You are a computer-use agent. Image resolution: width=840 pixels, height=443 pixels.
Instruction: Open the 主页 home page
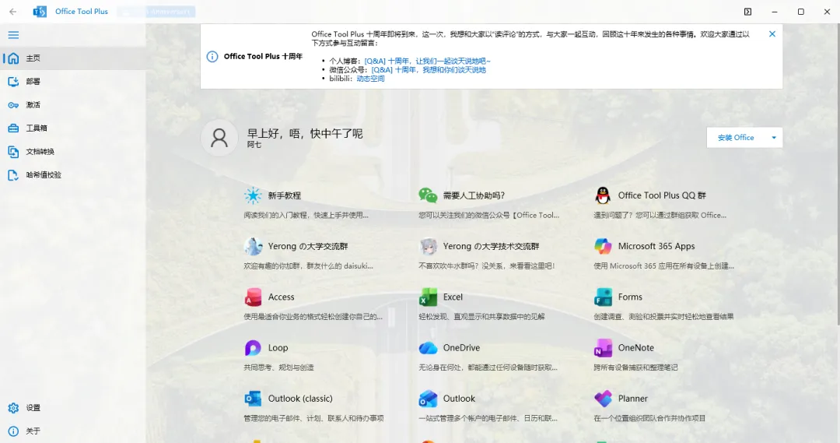coord(73,58)
